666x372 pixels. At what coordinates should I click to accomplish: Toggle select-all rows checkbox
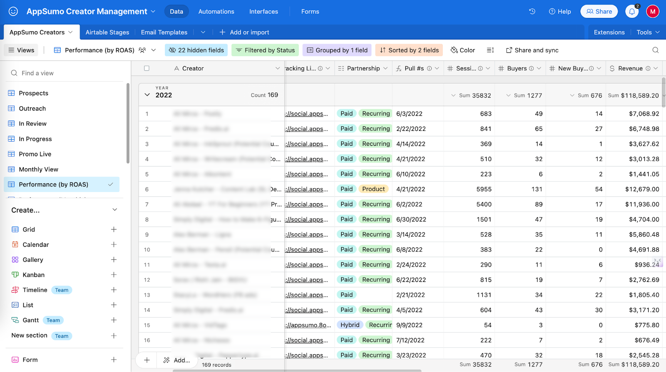pyautogui.click(x=147, y=68)
